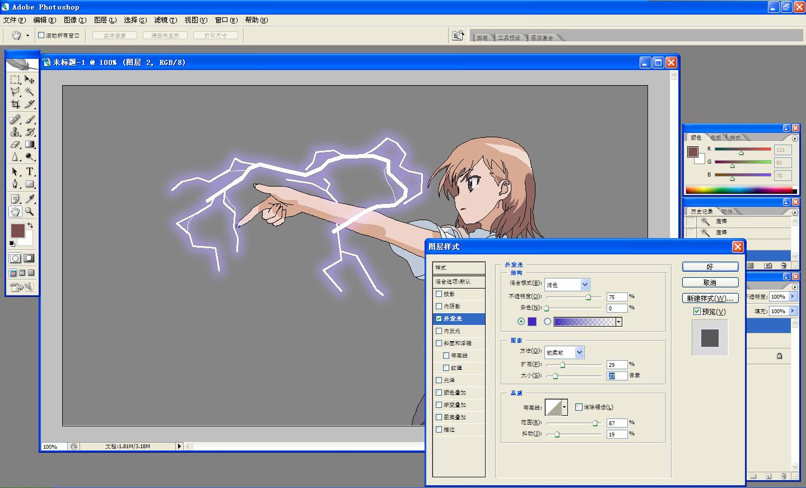Viewport: 806px width, 488px height.
Task: Open the 滤镜 (Filter) menu
Action: (x=165, y=20)
